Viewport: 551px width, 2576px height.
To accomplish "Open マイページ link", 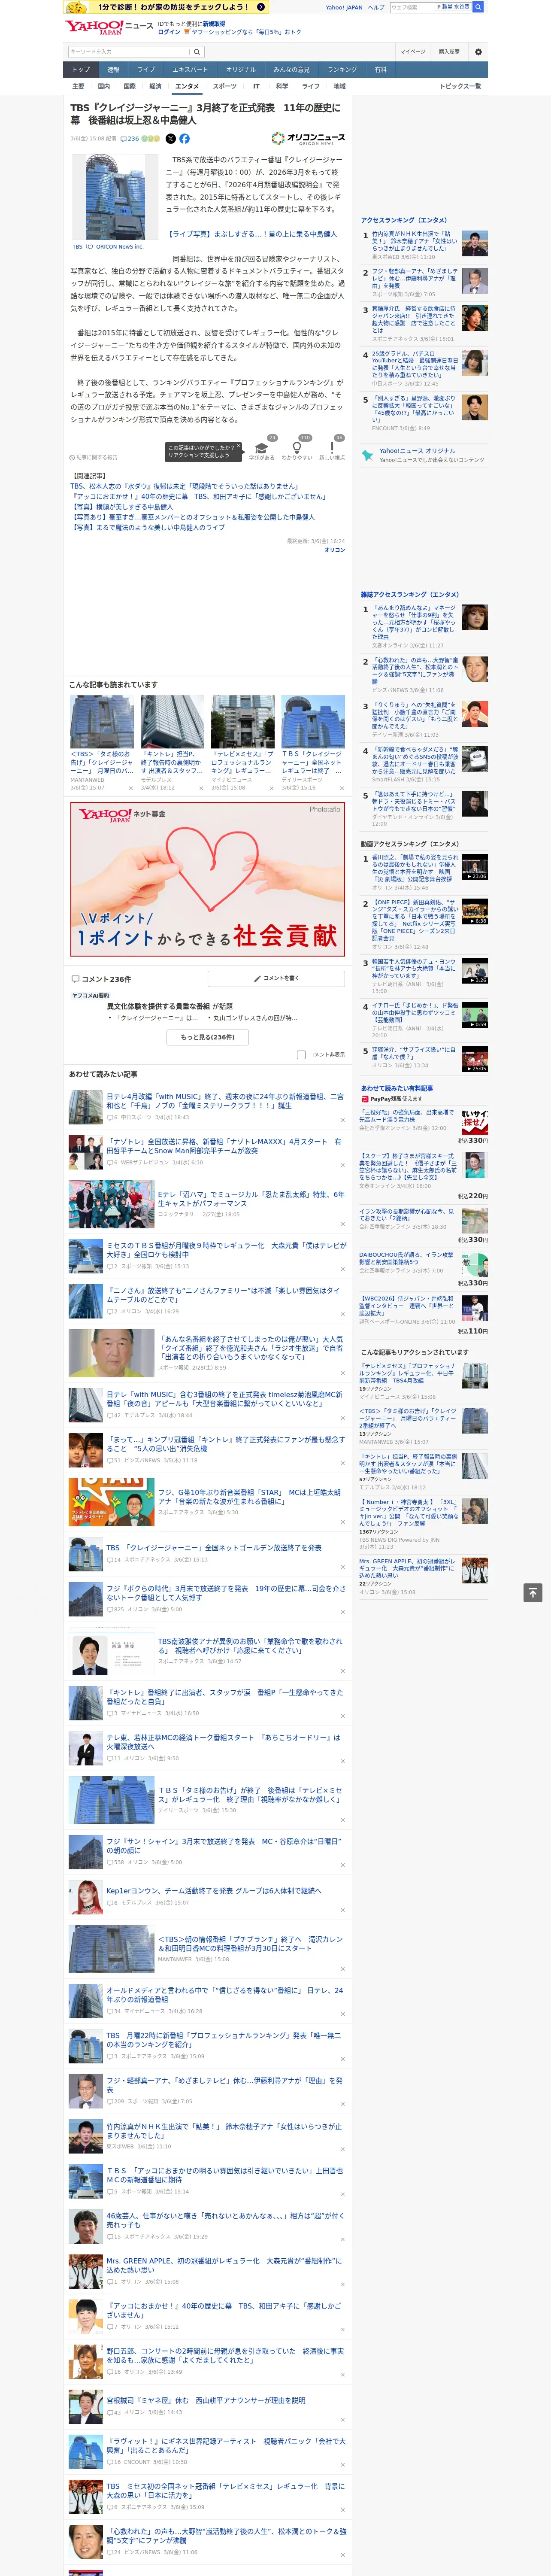I will tap(413, 51).
